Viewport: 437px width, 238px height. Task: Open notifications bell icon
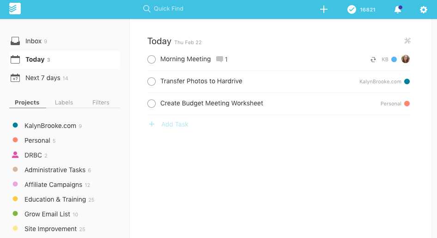398,9
